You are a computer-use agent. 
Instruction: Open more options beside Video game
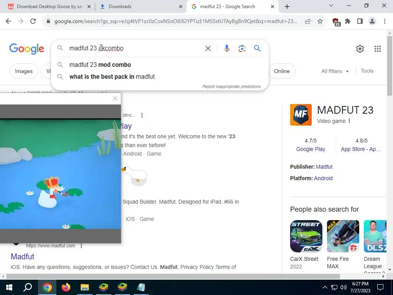click(x=349, y=121)
